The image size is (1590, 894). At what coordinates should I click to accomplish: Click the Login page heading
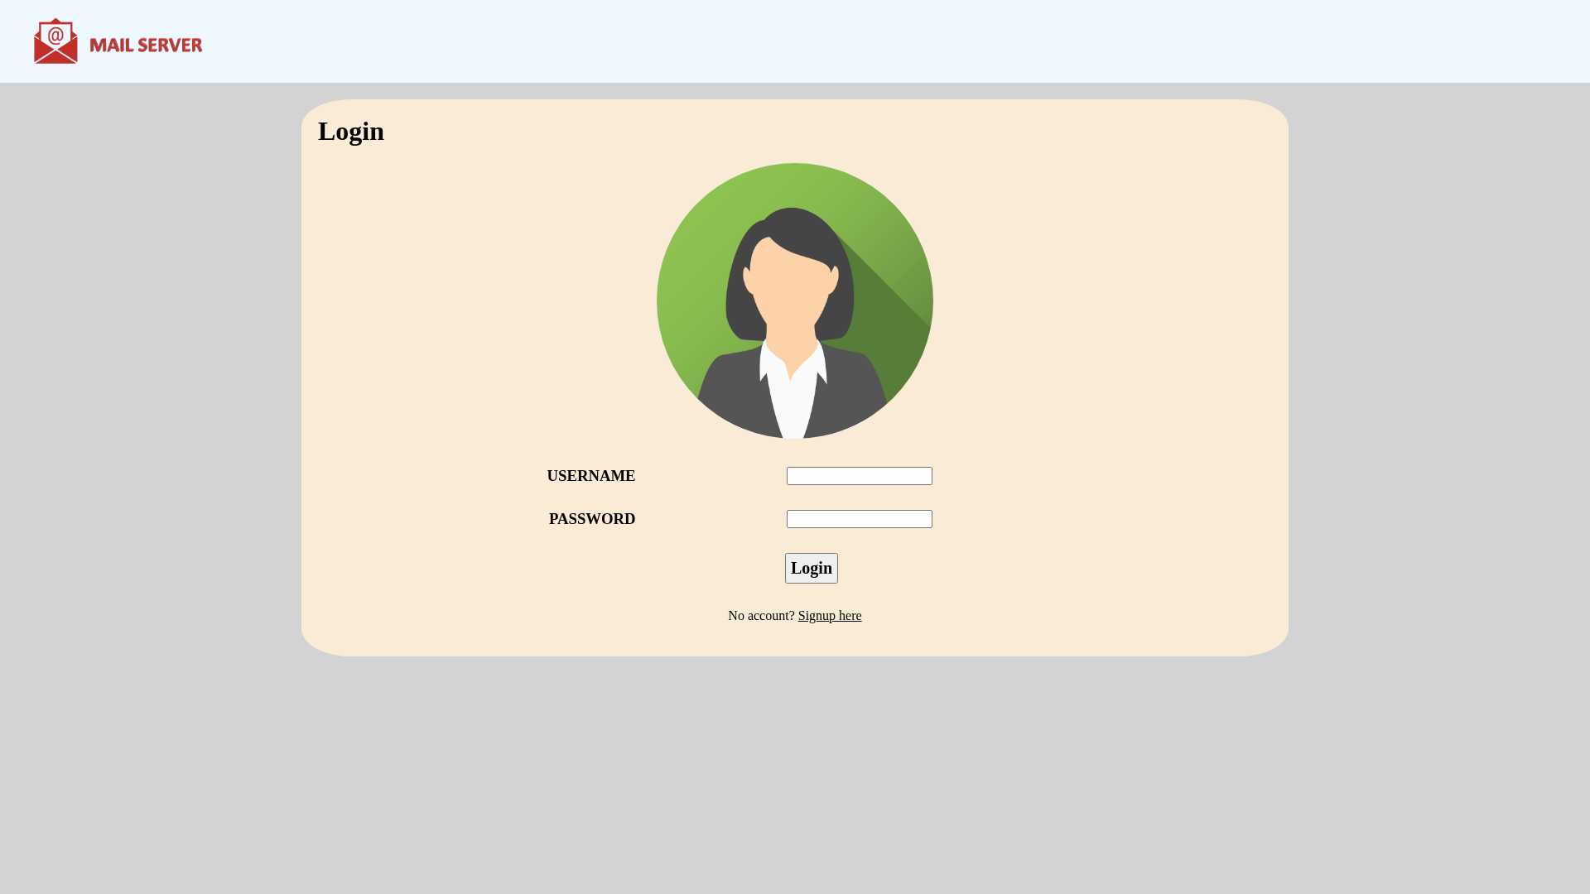350,131
